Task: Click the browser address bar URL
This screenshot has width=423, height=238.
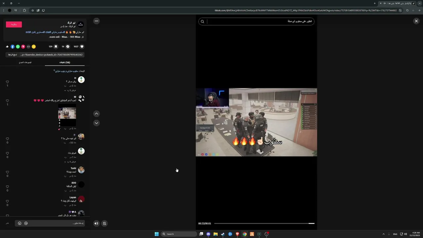Action: point(306,10)
